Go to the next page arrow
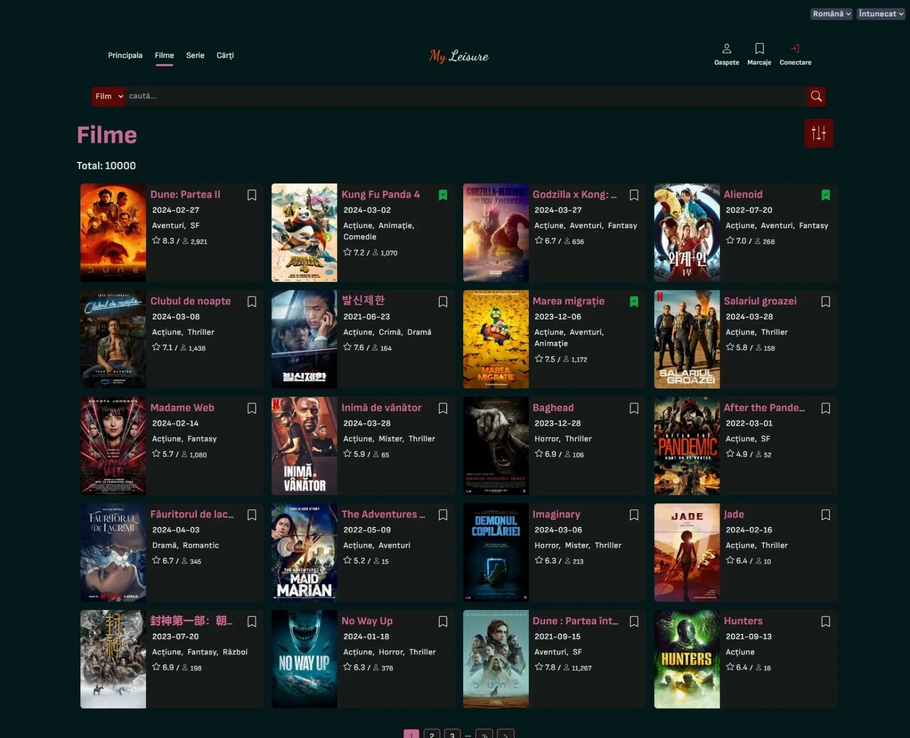The image size is (910, 738). 505,735
